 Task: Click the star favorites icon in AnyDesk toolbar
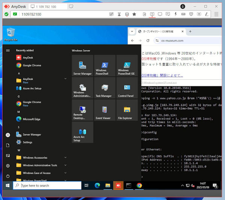click(134, 14)
